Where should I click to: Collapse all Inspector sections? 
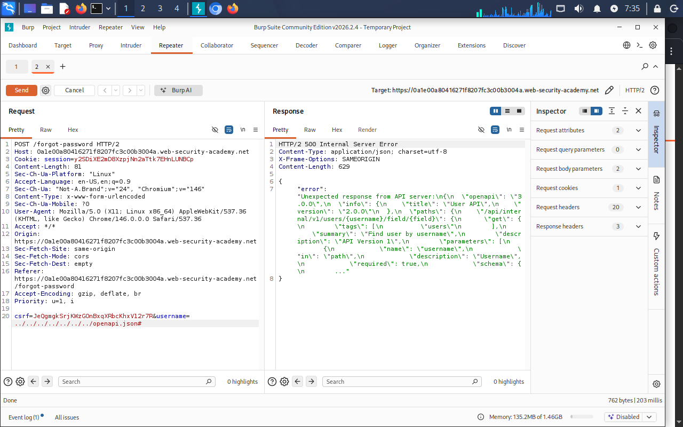click(625, 111)
